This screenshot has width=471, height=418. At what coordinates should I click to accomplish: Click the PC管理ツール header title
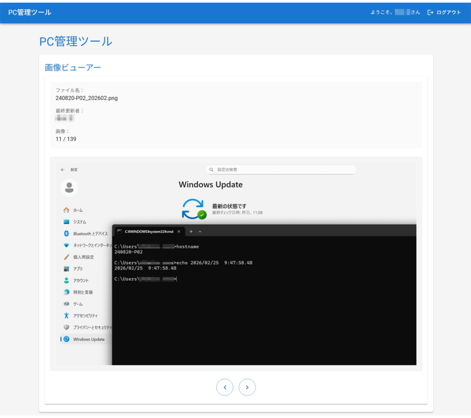[30, 12]
